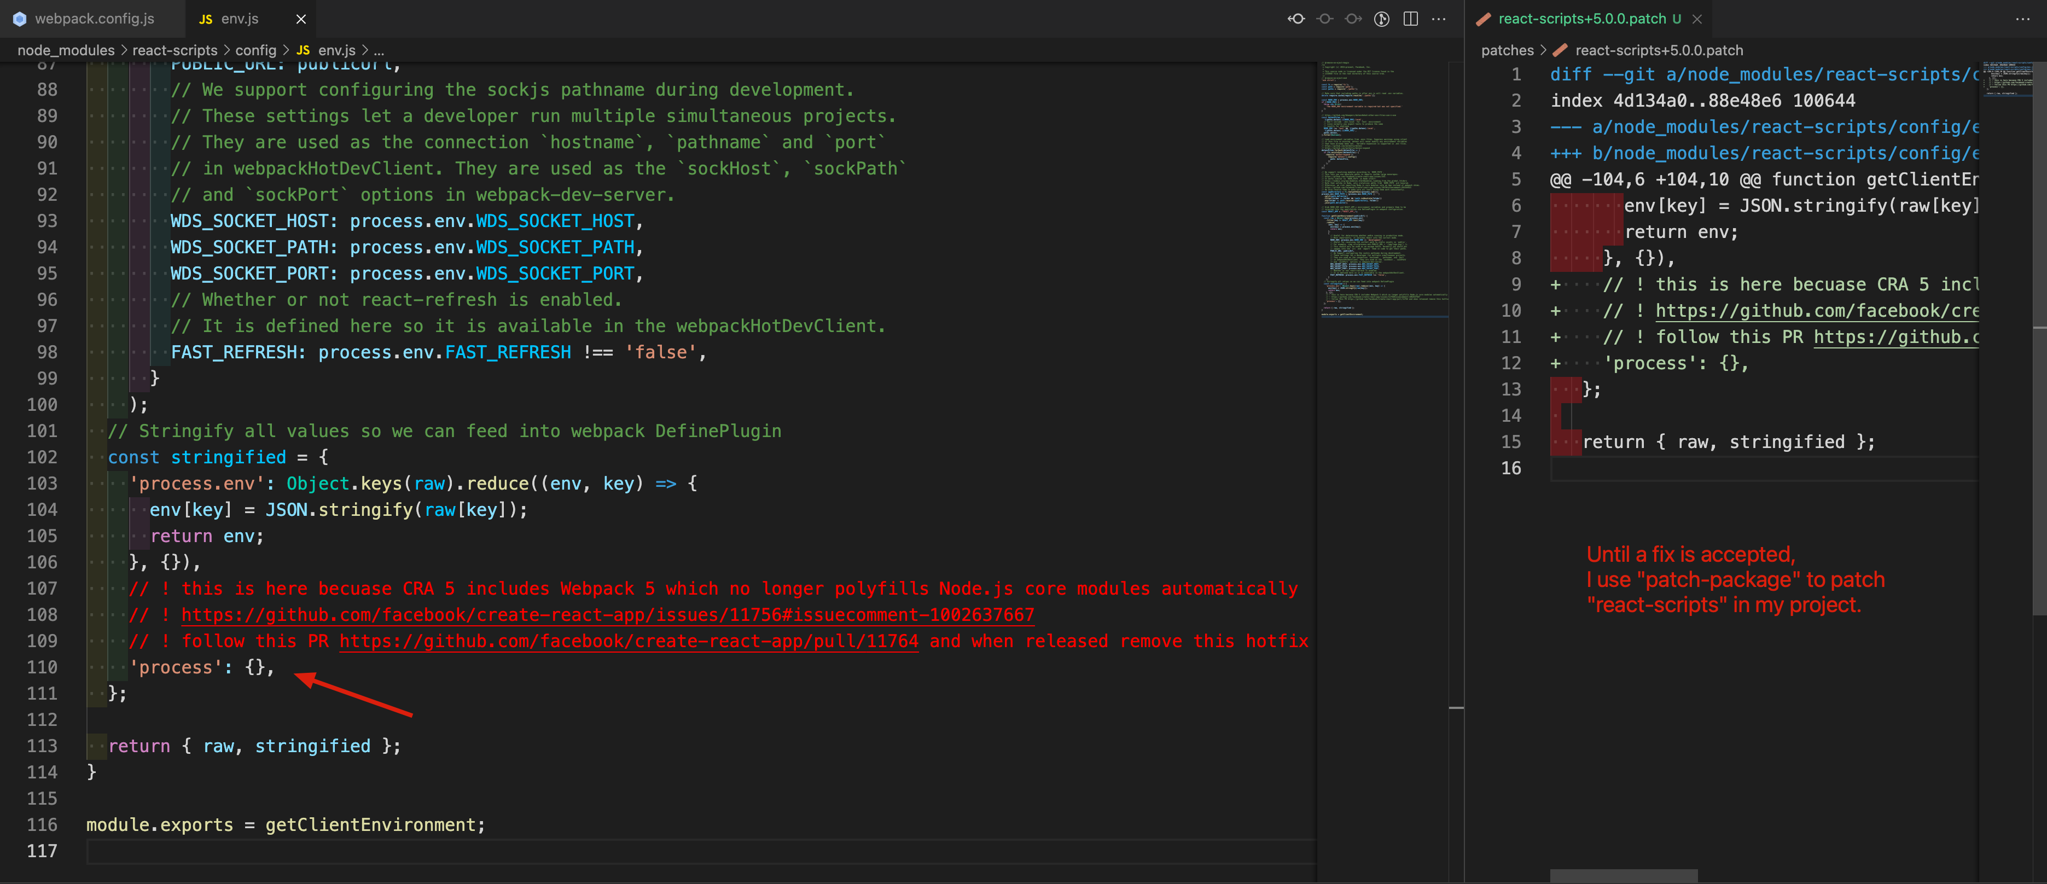Viewport: 2047px width, 884px height.
Task: Click the circular git branch file annotation icon
Action: click(x=1382, y=19)
